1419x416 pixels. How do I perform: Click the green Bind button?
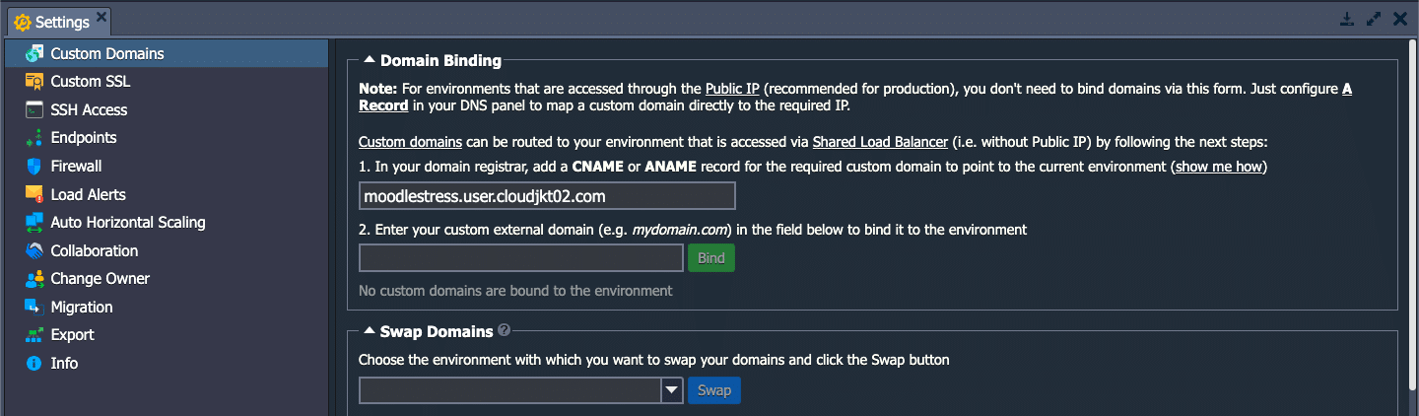(711, 258)
